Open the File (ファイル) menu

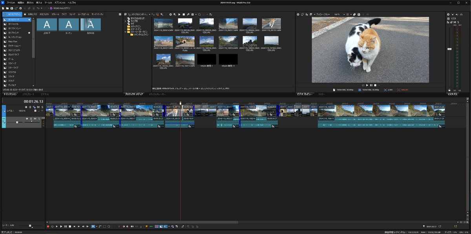(x=11, y=3)
